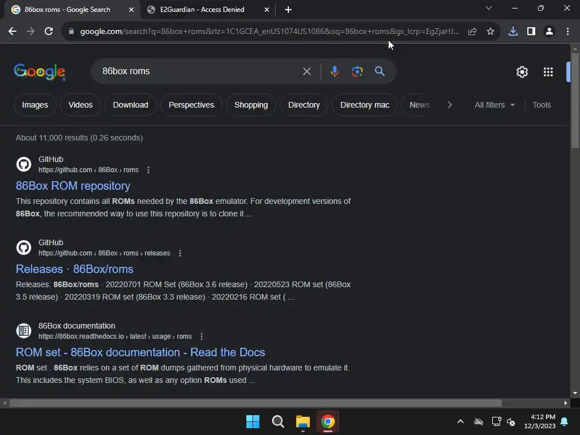The width and height of the screenshot is (580, 435).
Task: Click the network display tray icon
Action: click(x=496, y=421)
